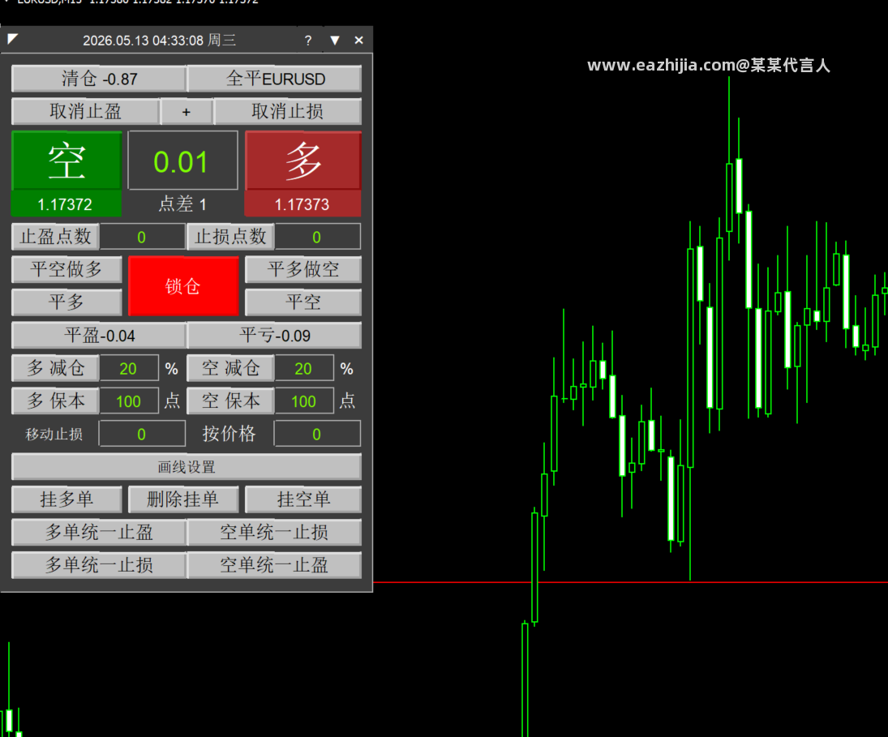Click the buy price 1.17373
The width and height of the screenshot is (888, 737).
pyautogui.click(x=302, y=204)
